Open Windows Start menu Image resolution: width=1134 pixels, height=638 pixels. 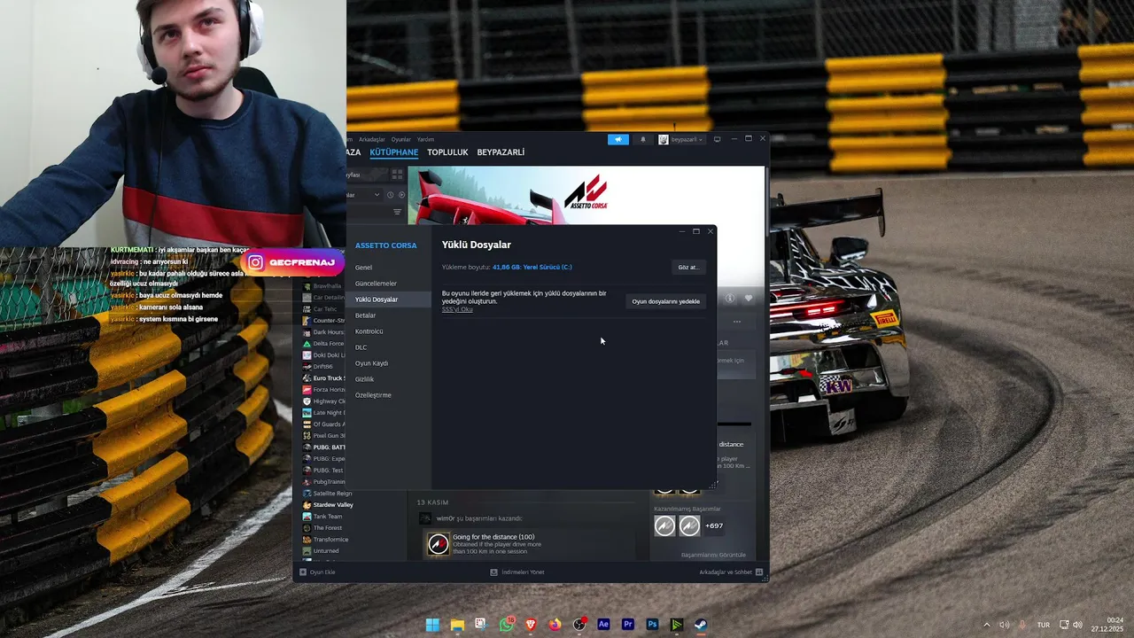432,625
